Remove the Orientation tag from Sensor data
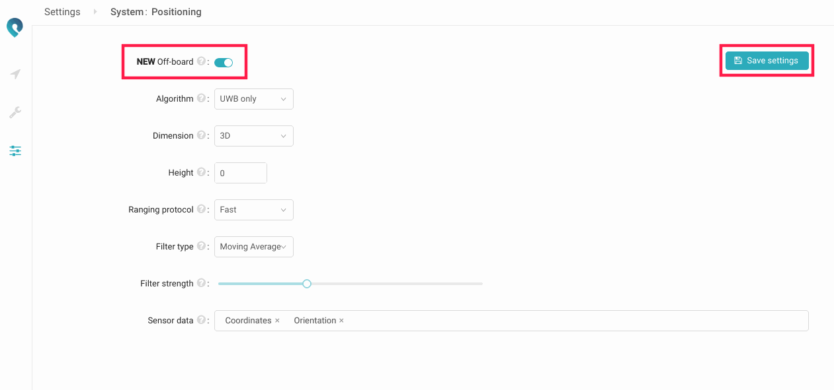 [341, 321]
